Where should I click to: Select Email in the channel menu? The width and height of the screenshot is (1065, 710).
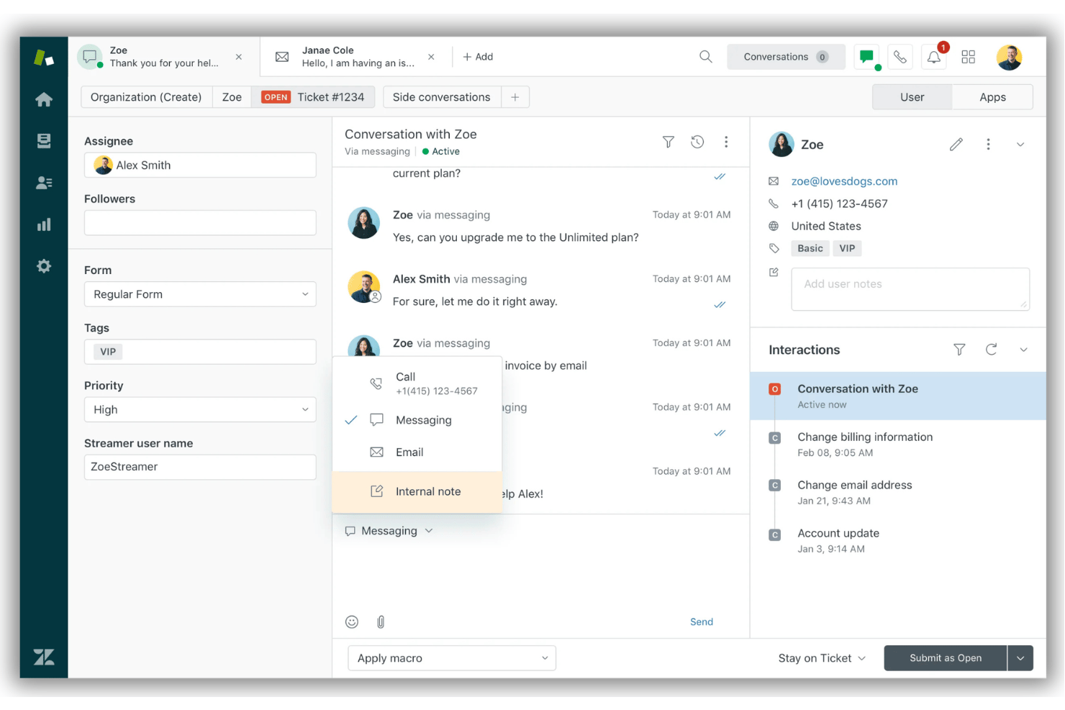(x=417, y=452)
